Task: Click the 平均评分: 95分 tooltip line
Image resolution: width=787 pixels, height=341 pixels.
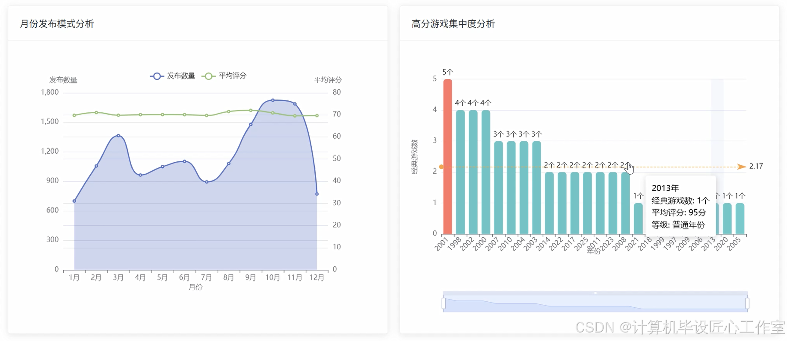Action: (679, 213)
